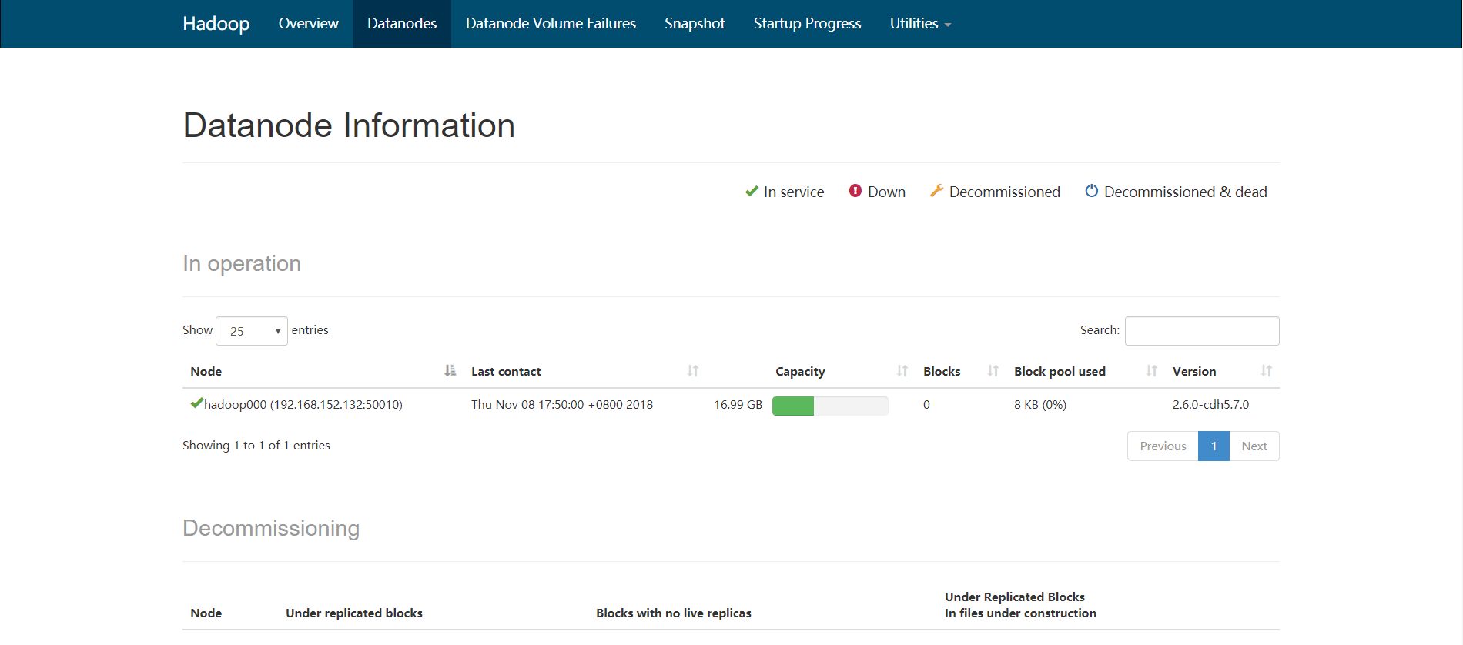The image size is (1463, 645).
Task: Open the Overview tab
Action: pos(308,24)
